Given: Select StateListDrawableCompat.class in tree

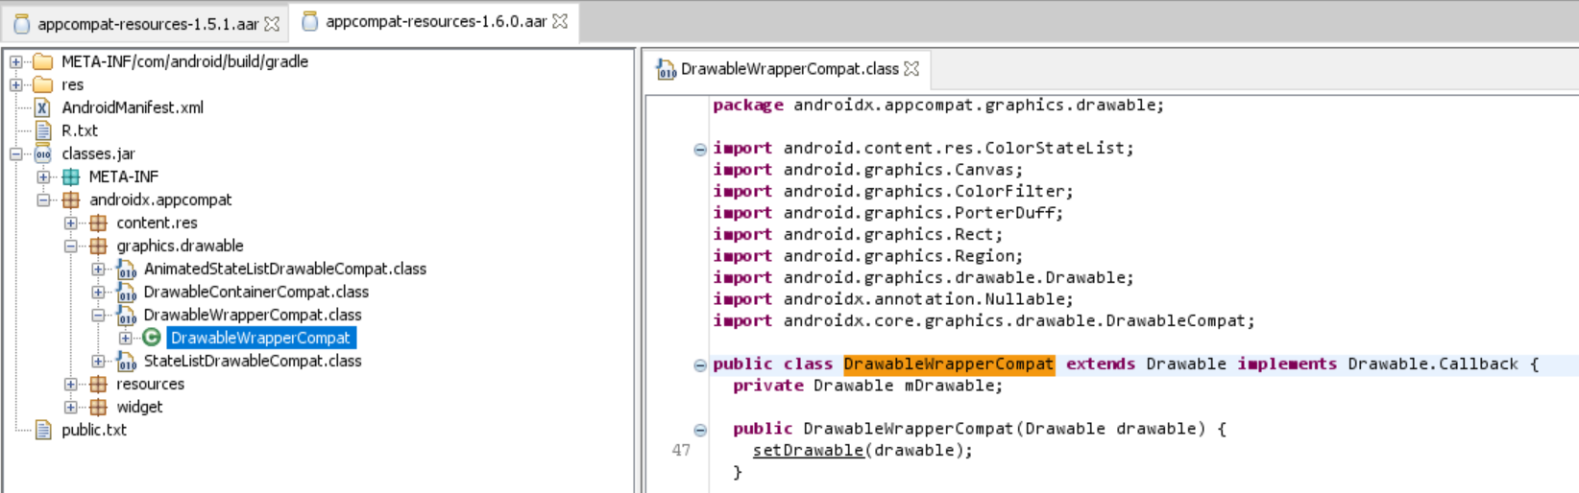Looking at the screenshot, I should 253,361.
